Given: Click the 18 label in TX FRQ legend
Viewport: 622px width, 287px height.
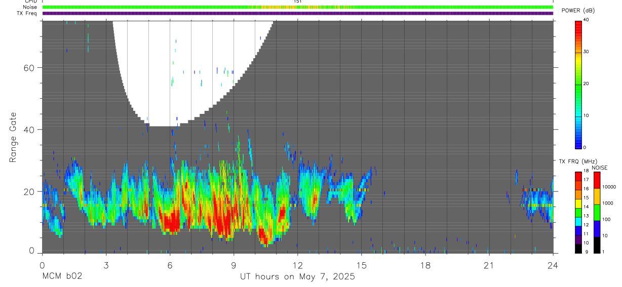Looking at the screenshot, I should [x=586, y=171].
